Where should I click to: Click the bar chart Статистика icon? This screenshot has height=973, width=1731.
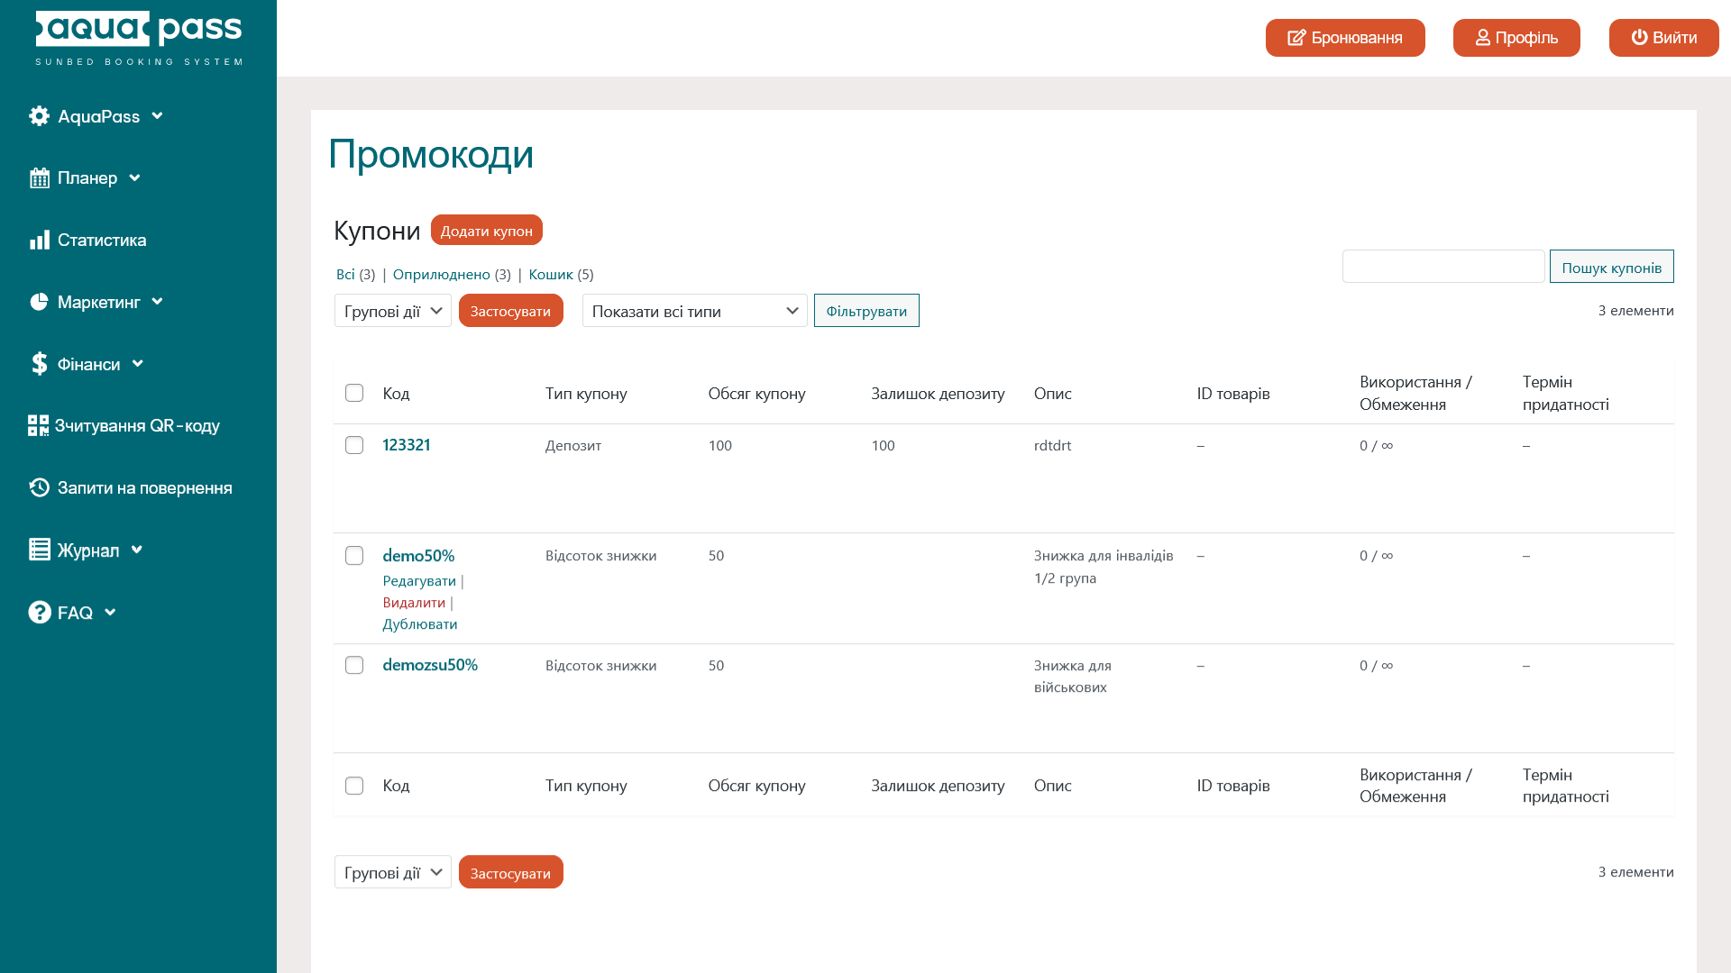click(39, 241)
